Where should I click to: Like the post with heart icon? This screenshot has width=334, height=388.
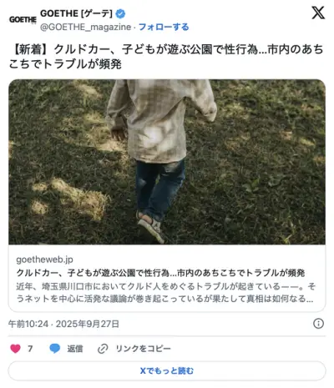tap(15, 349)
